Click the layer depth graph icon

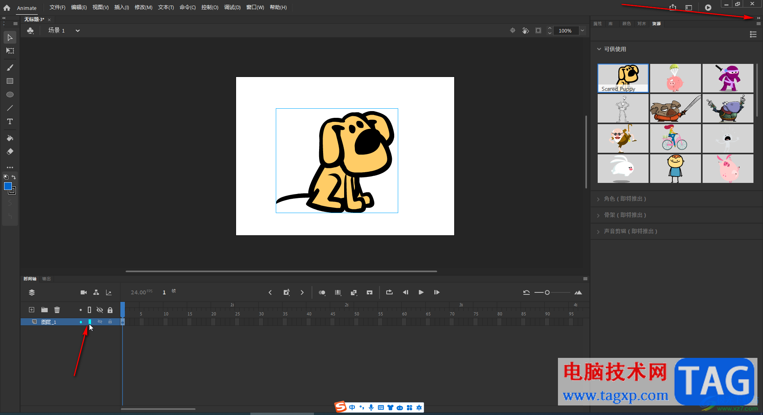[109, 292]
